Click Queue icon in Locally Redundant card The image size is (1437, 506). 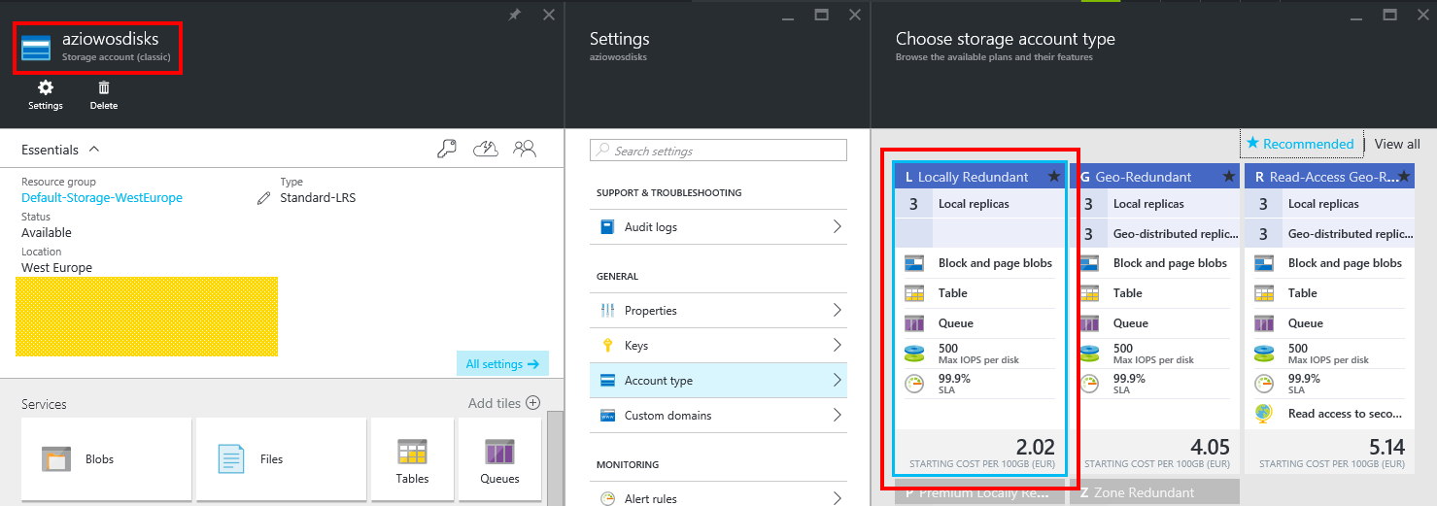[x=913, y=323]
